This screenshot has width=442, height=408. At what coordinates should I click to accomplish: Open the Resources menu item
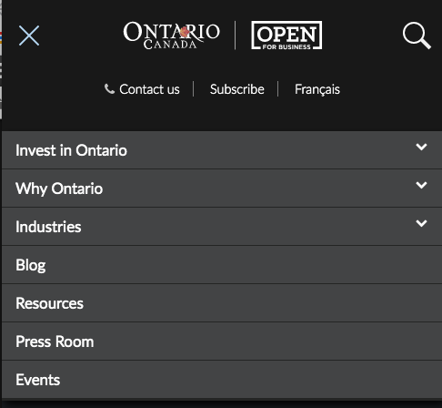222,303
